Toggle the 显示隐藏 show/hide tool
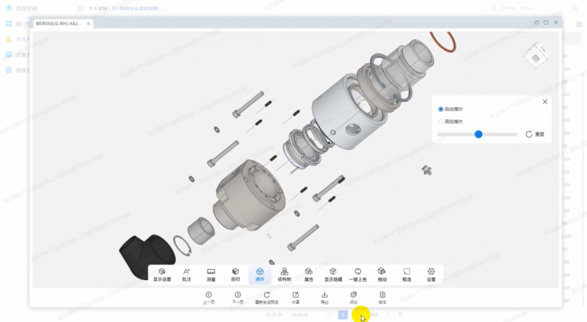 point(333,274)
